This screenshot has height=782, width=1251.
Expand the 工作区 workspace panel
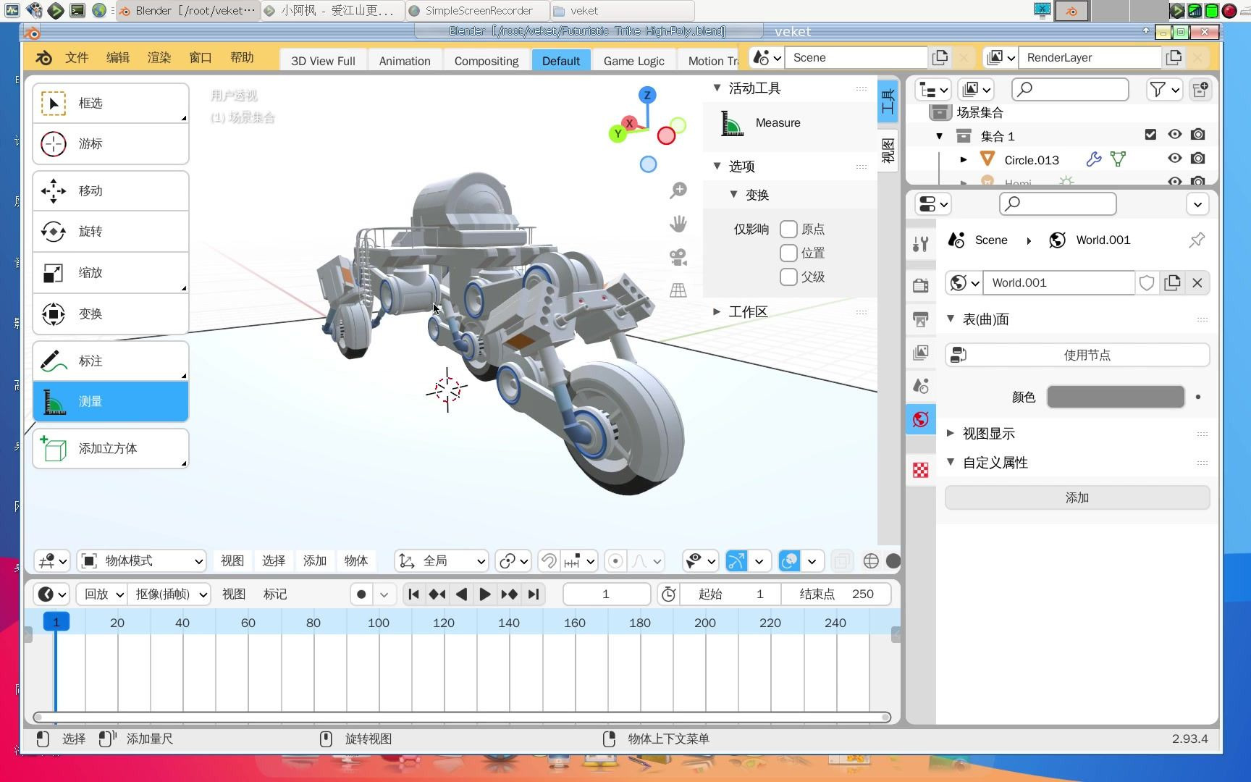748,312
